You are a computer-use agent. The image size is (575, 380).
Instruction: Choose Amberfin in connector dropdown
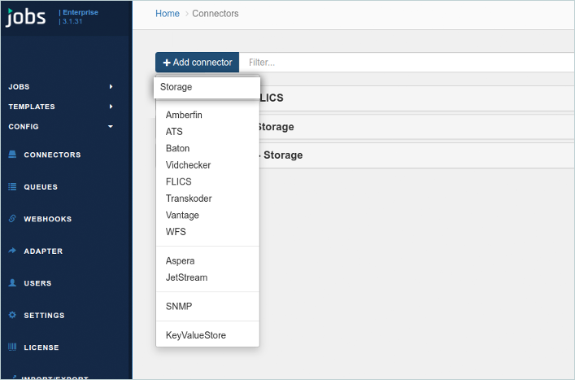(x=184, y=115)
